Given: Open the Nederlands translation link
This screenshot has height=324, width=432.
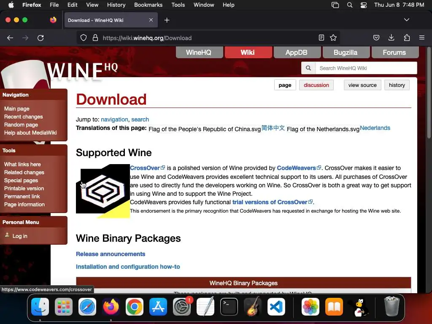Looking at the screenshot, I should [375, 128].
